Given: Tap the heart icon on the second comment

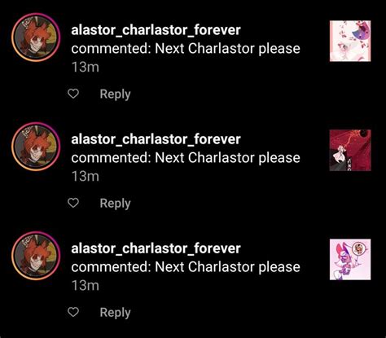Looking at the screenshot, I should coord(73,203).
